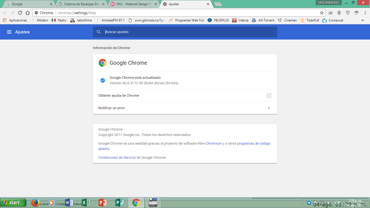
Task: Click the browser forward arrow
Action: pos(12,13)
